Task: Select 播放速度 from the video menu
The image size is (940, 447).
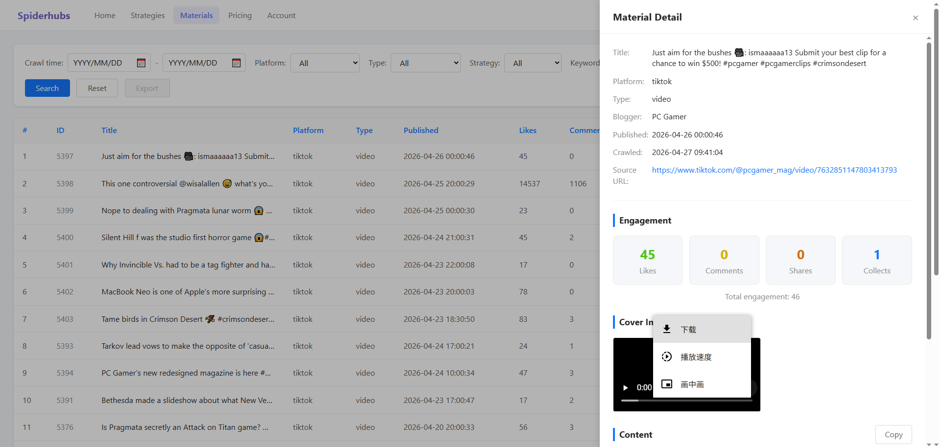Action: [x=696, y=357]
